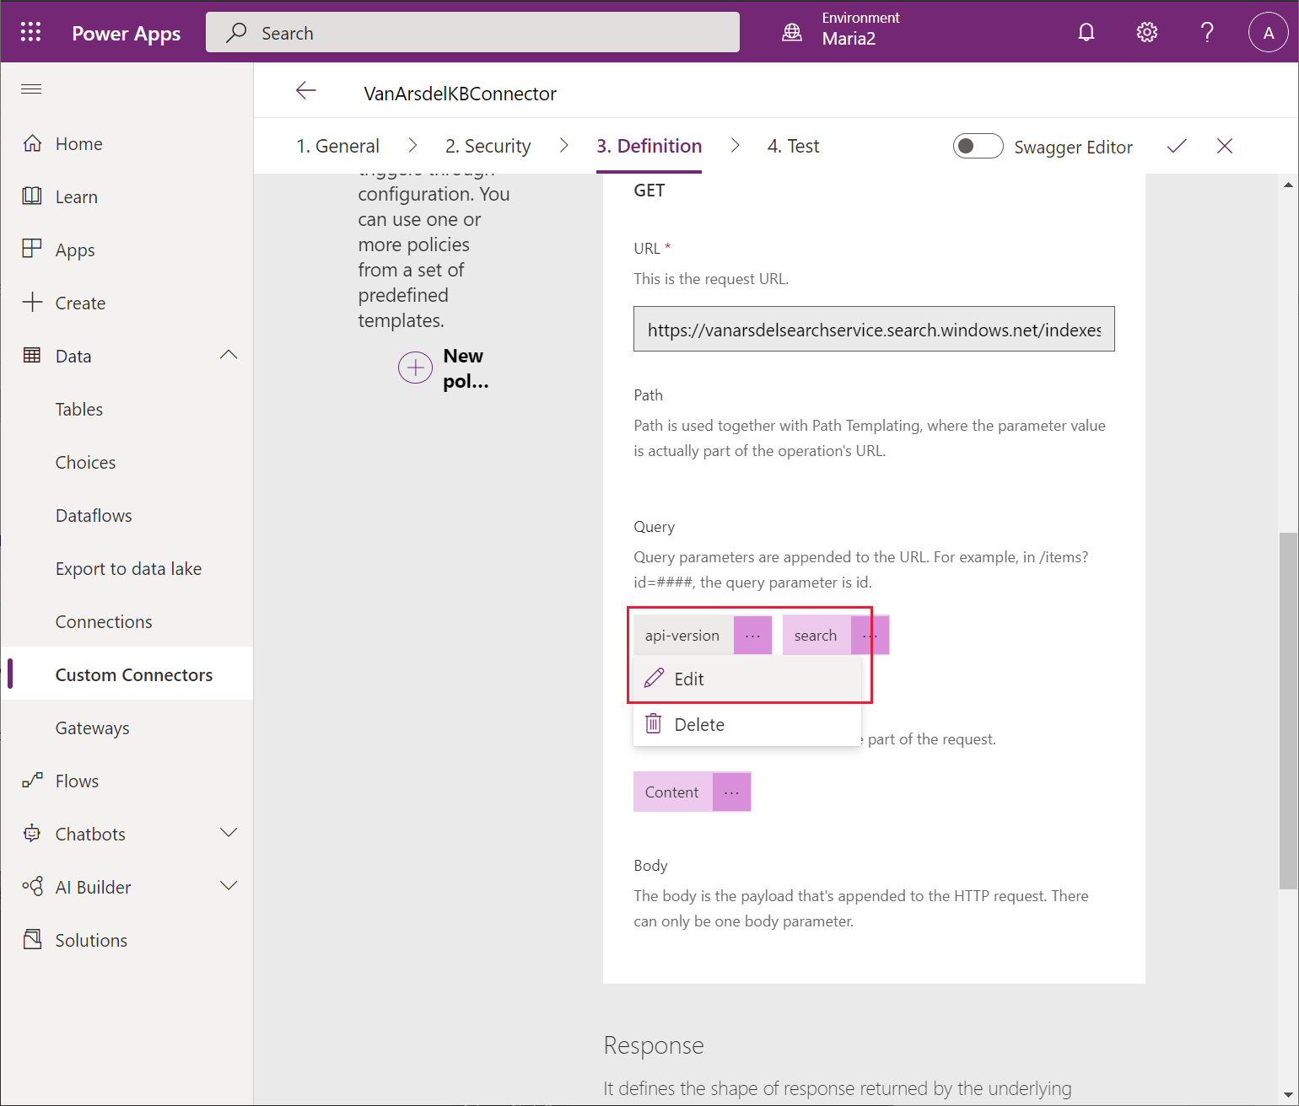Open account avatar A
1299x1106 pixels.
click(1268, 32)
